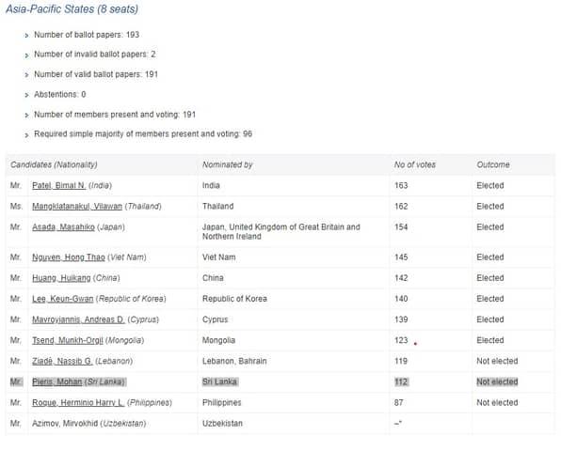Open the Asada, Masahiko candidate link
The height and width of the screenshot is (451, 561).
[x=63, y=227]
